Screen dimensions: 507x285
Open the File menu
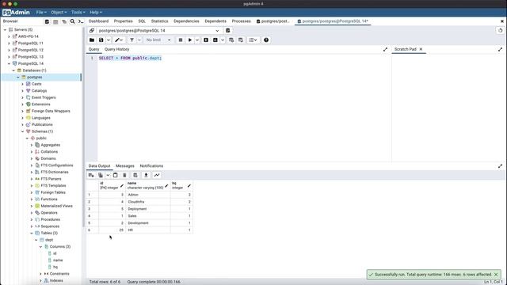pyautogui.click(x=41, y=13)
